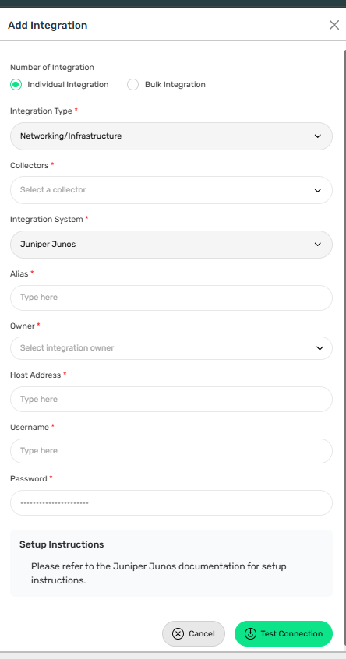Click the Setup Instructions panel text

pyautogui.click(x=158, y=573)
